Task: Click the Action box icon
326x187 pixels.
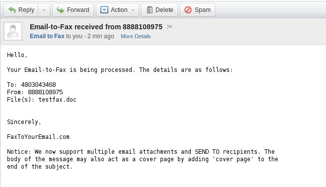Action: [x=104, y=10]
